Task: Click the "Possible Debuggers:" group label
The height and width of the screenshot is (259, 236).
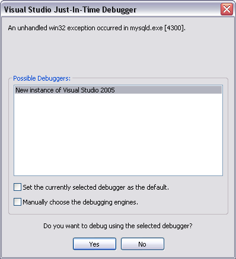Action: [x=42, y=78]
